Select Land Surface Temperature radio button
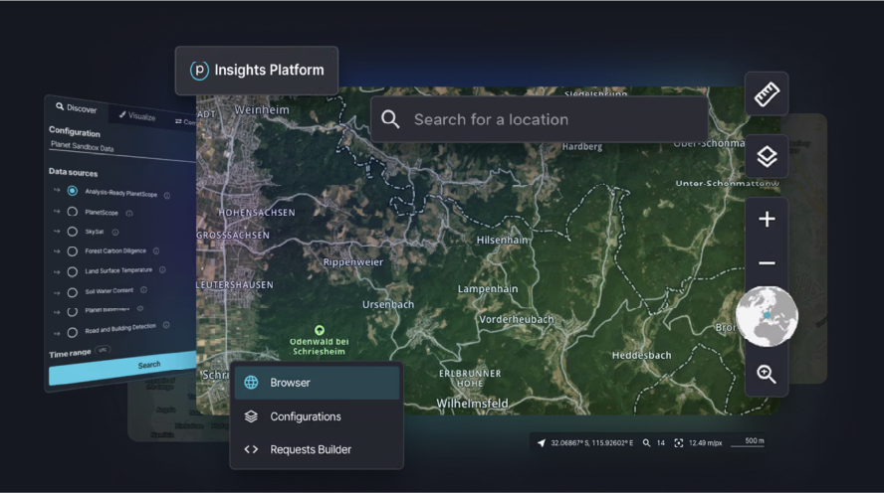 tap(72, 271)
